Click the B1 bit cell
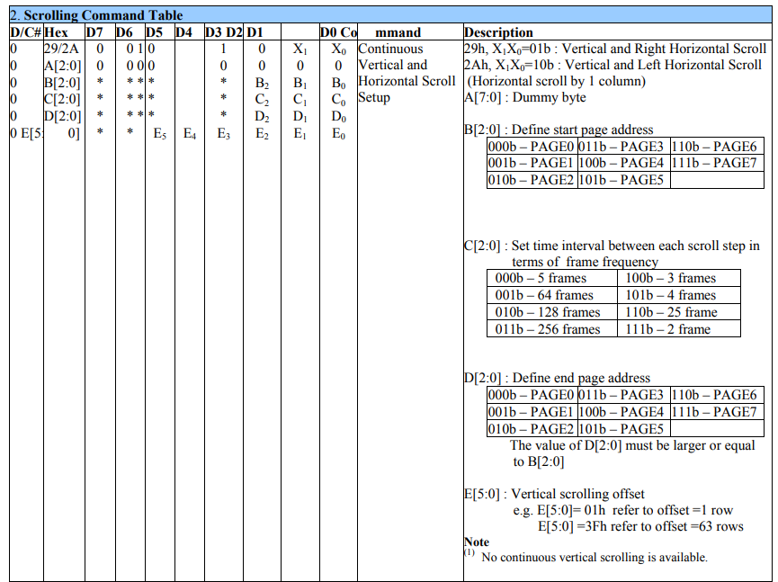The image size is (778, 582). [x=300, y=83]
